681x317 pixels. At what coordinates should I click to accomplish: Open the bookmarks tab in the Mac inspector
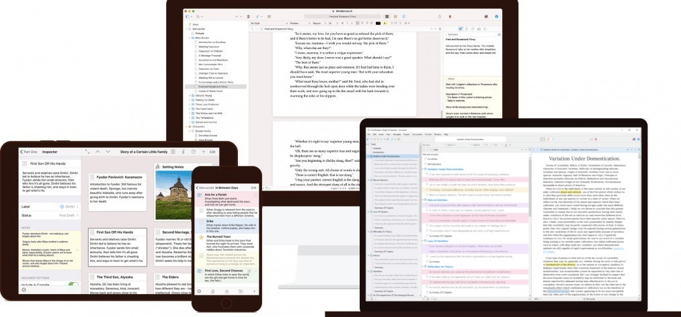tap(467, 29)
